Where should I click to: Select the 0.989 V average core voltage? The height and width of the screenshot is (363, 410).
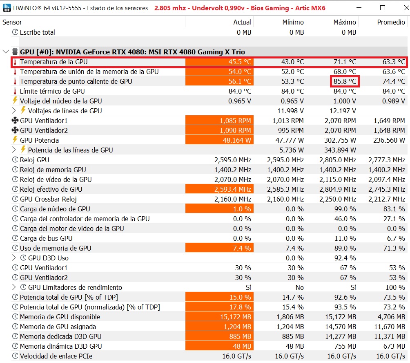click(394, 101)
